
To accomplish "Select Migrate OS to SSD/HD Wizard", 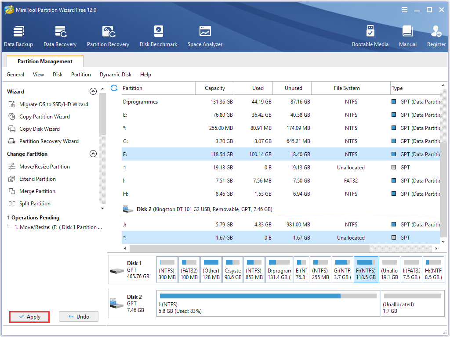I will point(53,104).
